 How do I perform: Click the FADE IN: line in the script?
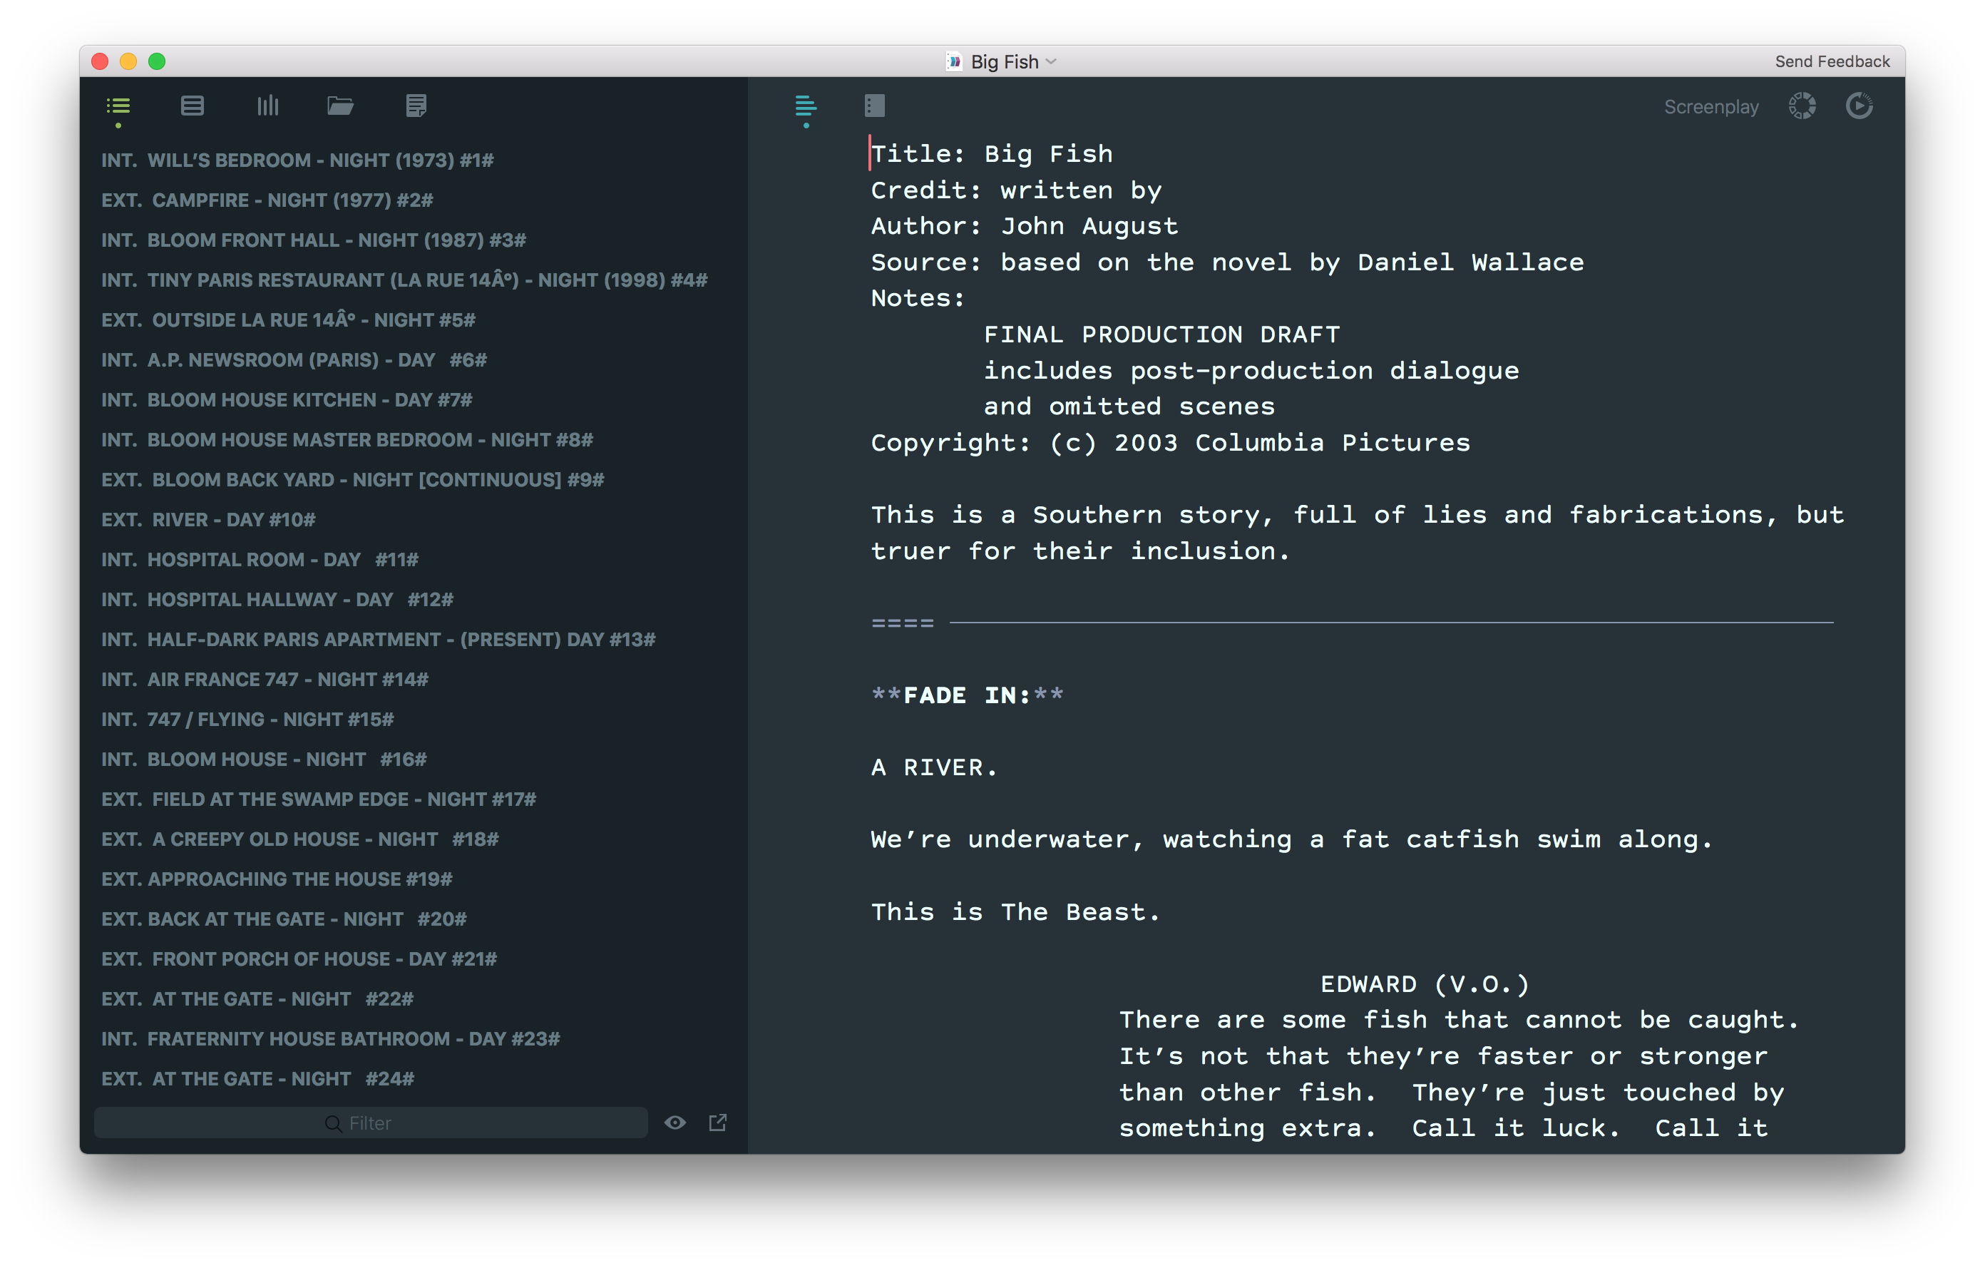(x=967, y=695)
